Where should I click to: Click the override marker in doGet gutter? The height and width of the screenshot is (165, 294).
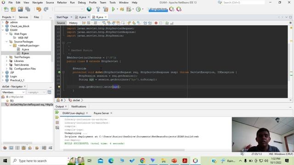pos(59,72)
